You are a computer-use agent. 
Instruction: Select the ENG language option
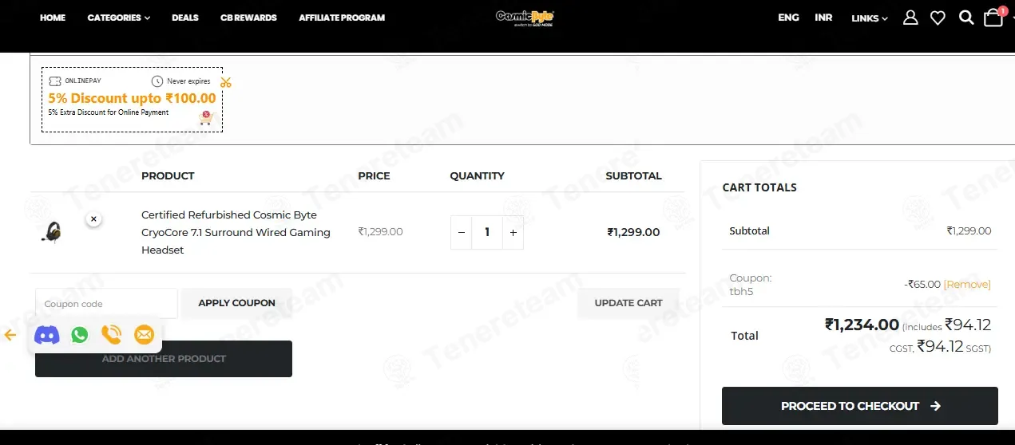(788, 18)
